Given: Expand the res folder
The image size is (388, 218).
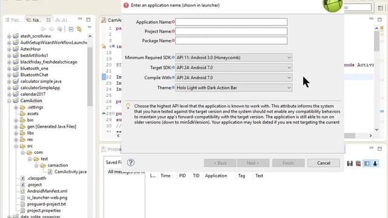Looking at the screenshot, I should [16, 140].
